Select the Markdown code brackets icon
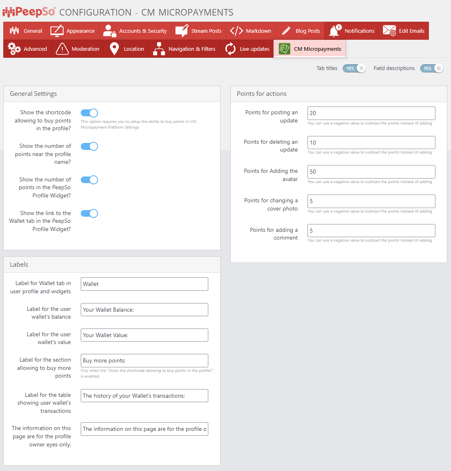This screenshot has width=451, height=471. click(237, 31)
